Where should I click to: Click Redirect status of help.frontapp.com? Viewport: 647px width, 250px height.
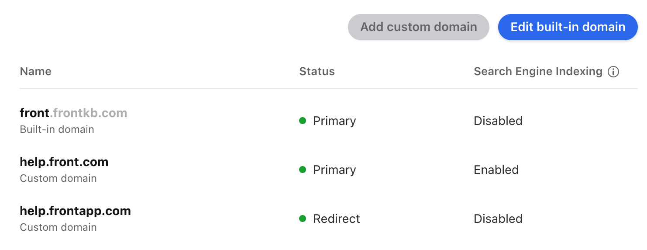pyautogui.click(x=337, y=219)
